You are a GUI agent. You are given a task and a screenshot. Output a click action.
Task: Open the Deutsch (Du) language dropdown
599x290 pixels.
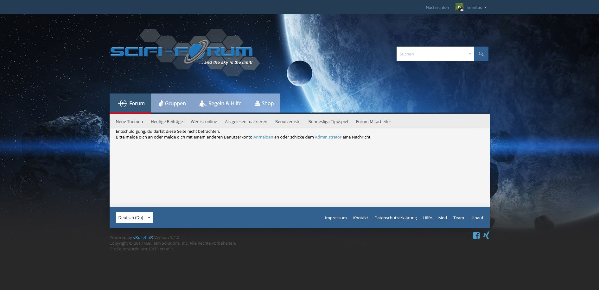pyautogui.click(x=134, y=217)
